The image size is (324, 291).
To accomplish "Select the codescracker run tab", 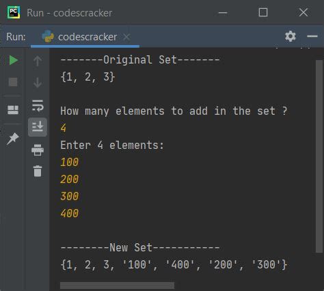I will [85, 37].
